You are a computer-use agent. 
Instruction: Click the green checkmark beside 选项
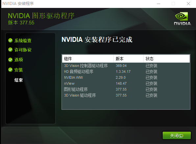click(x=11, y=60)
